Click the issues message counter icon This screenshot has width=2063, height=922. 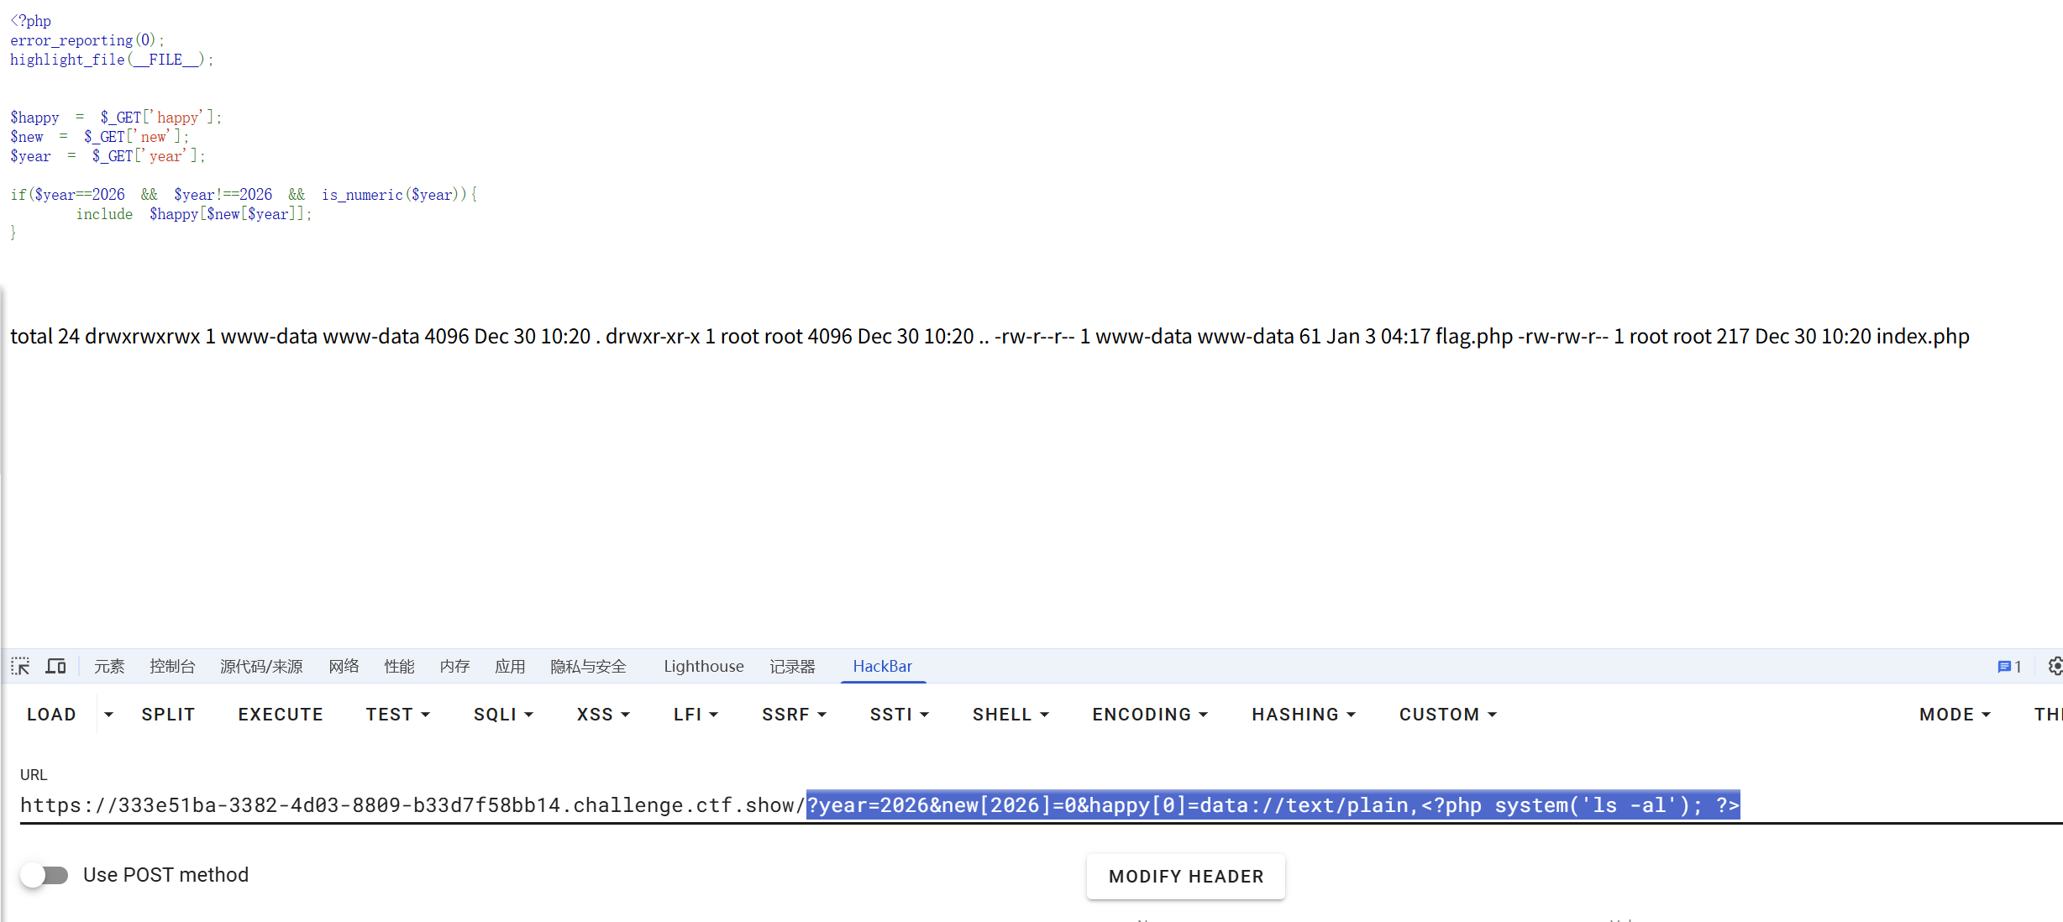point(2008,666)
